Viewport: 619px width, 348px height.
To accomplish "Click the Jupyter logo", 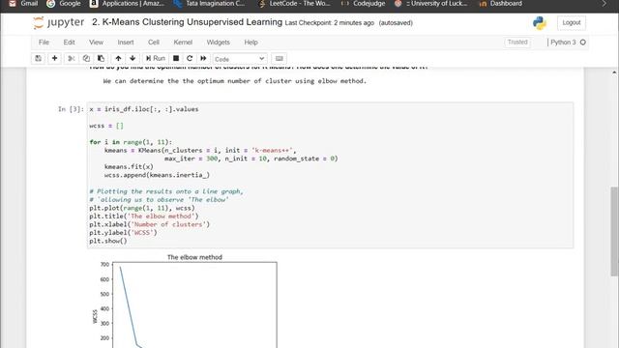I will tap(58, 22).
